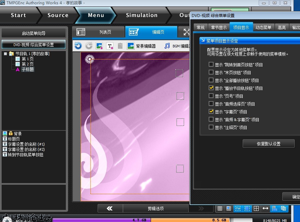Switch to the 动态菜单 tab
This screenshot has height=222, width=300.
click(x=264, y=28)
